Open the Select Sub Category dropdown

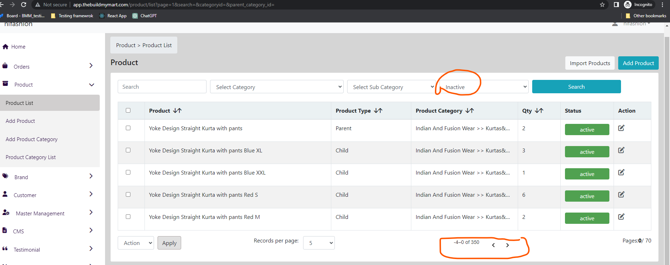[392, 87]
